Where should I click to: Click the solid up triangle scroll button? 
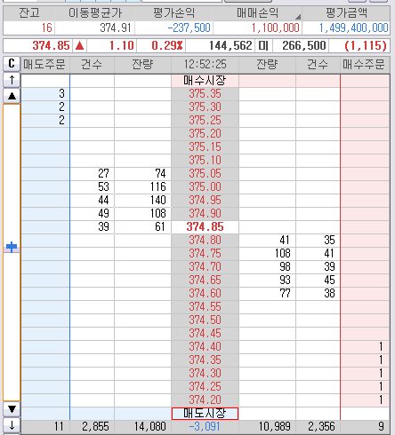(x=12, y=96)
